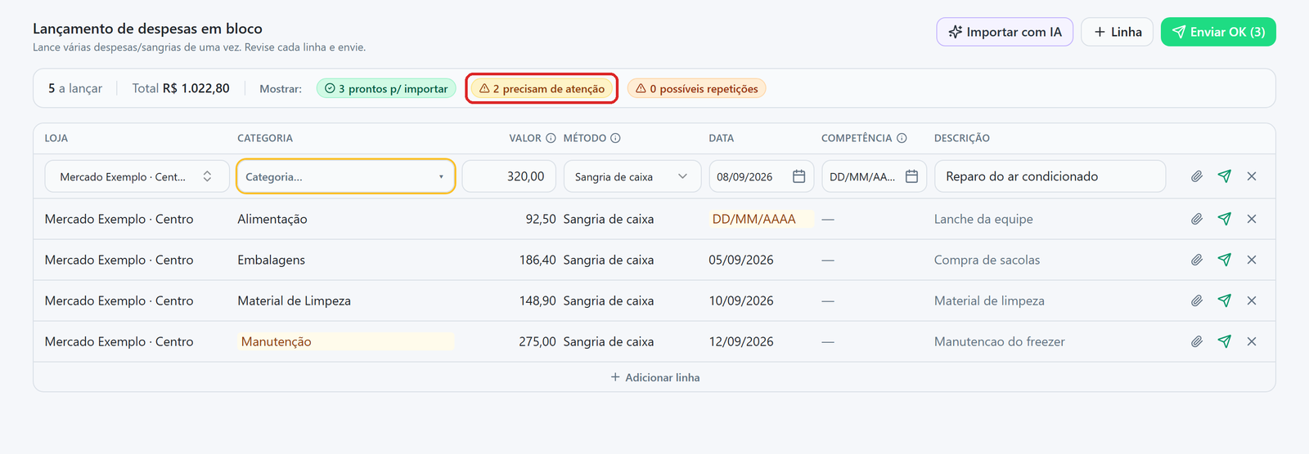
Task: Edit description Reparo do ar condicionado
Action: tap(1050, 176)
